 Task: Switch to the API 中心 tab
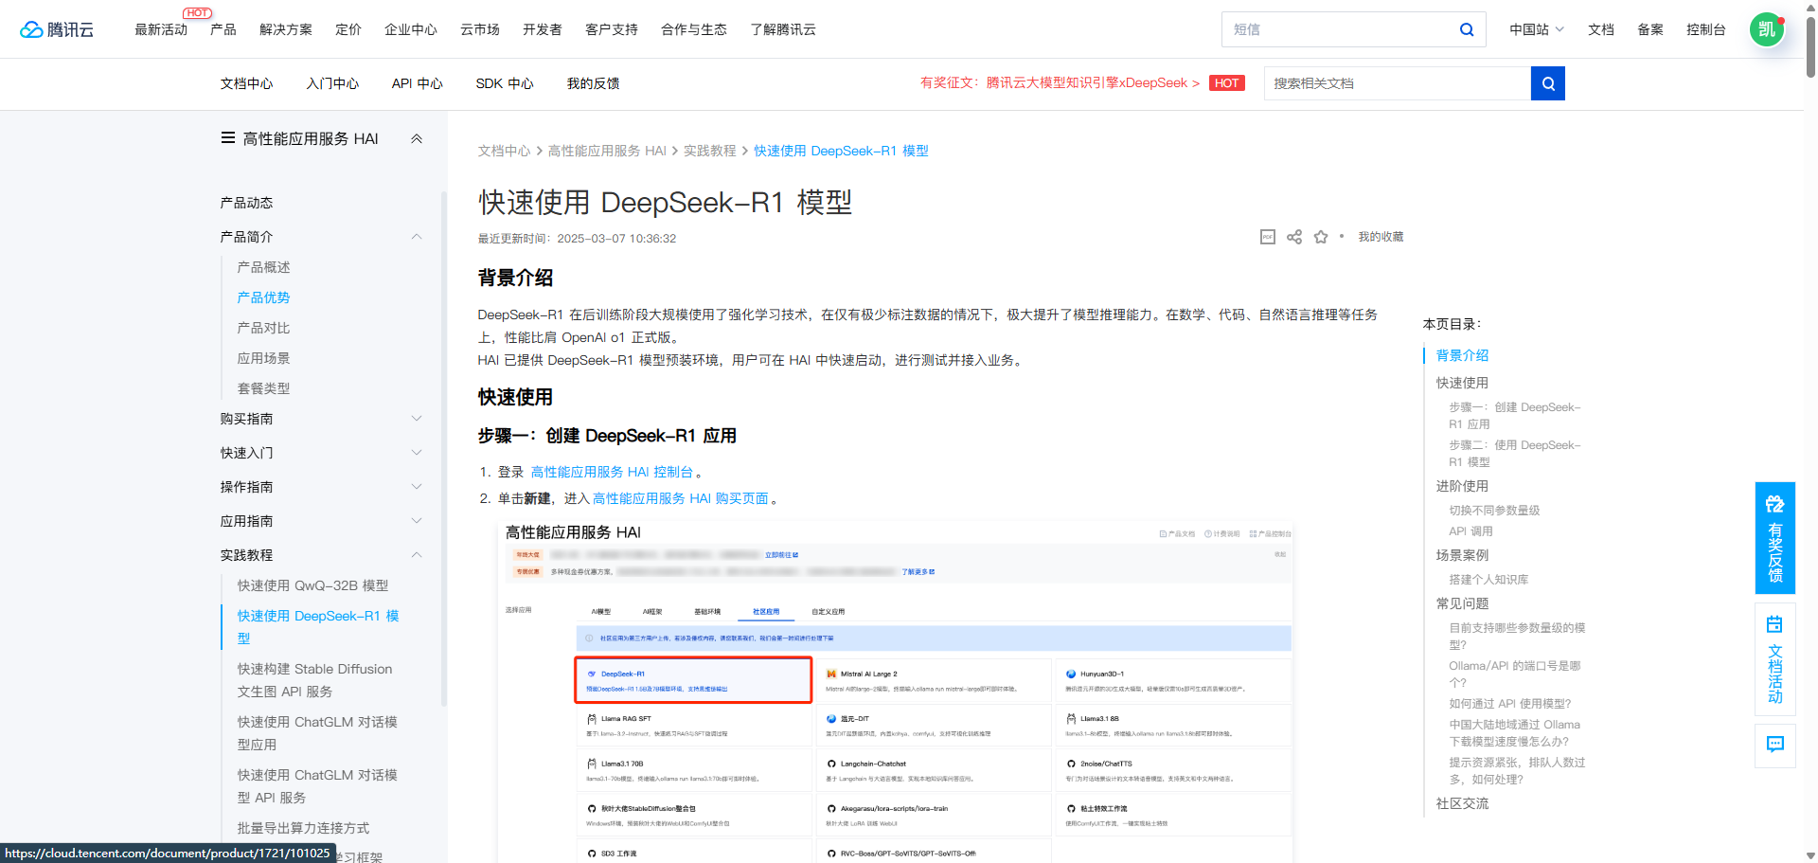[418, 83]
